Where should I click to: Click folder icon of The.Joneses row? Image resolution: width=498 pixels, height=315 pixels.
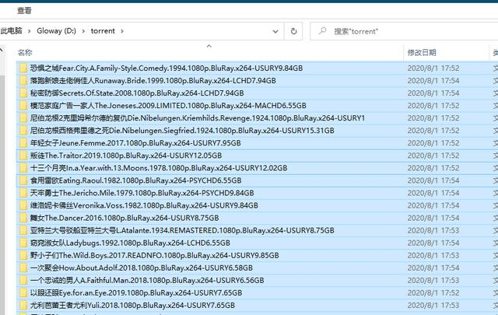(23, 105)
